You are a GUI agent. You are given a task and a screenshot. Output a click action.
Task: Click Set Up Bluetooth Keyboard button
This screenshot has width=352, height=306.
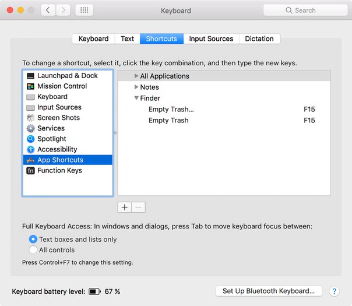(x=268, y=291)
